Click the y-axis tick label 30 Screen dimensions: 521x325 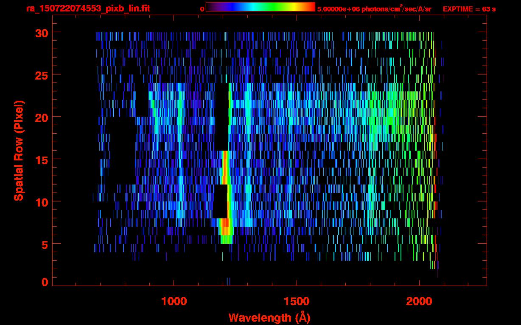pos(41,33)
